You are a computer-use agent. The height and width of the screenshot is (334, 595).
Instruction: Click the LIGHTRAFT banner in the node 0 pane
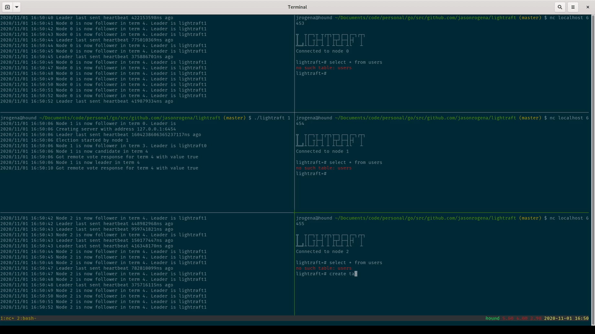click(330, 40)
